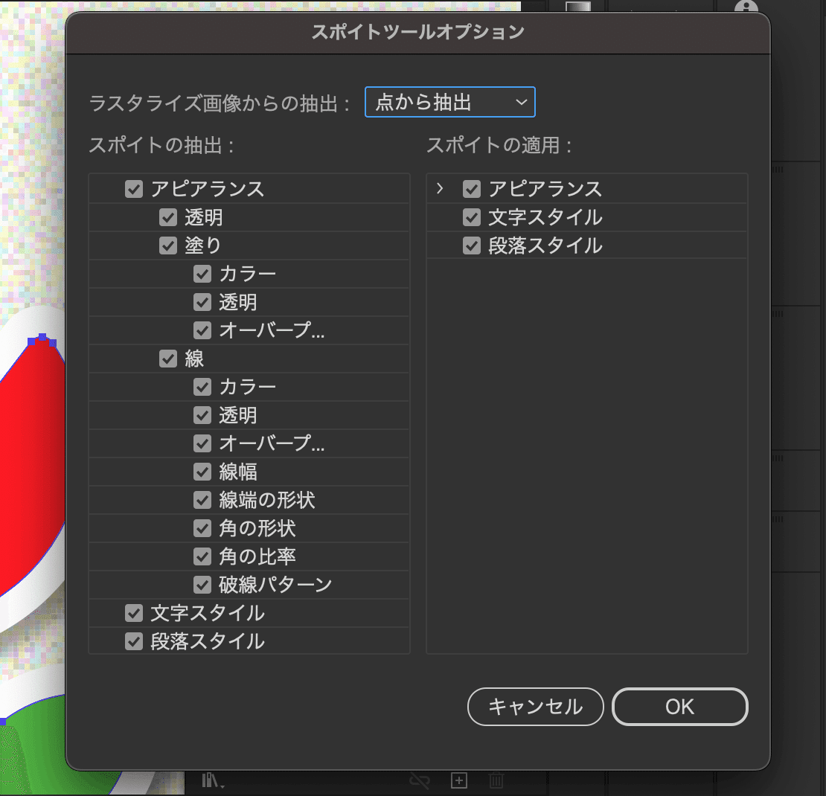826x796 pixels.
Task: Toggle オーバープ... checkbox under 線
Action: tap(202, 443)
